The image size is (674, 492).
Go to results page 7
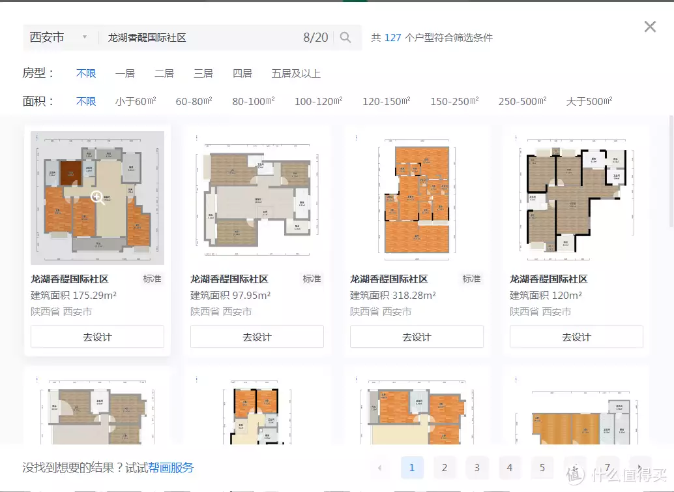tap(608, 467)
